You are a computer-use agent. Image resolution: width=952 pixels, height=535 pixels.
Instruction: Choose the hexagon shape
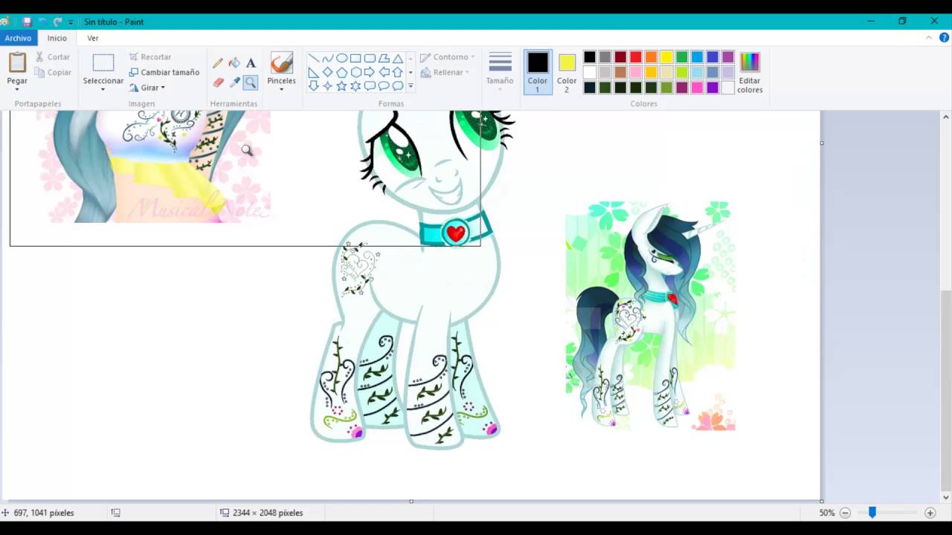click(356, 72)
